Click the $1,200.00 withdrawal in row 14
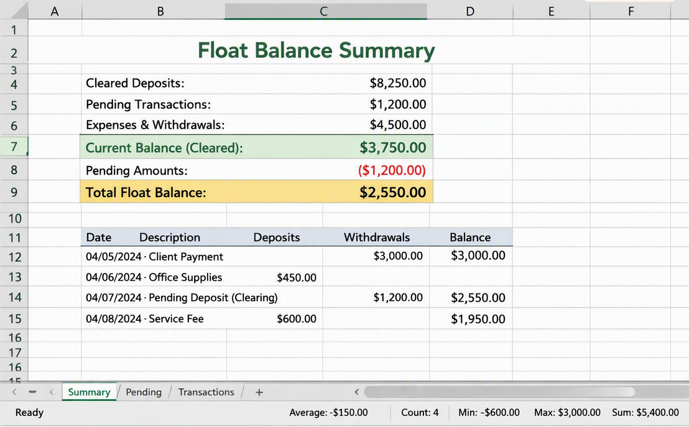 398,297
